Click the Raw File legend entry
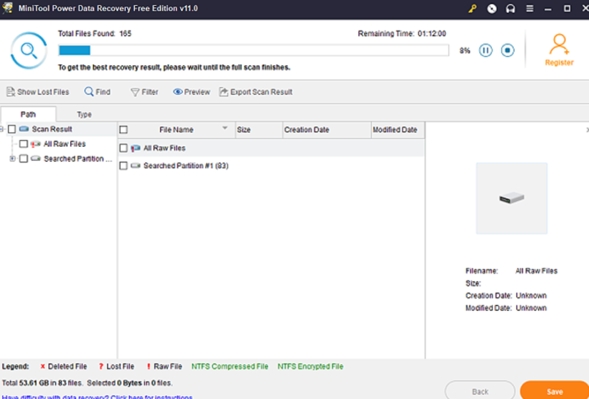This screenshot has width=589, height=399. tap(164, 367)
